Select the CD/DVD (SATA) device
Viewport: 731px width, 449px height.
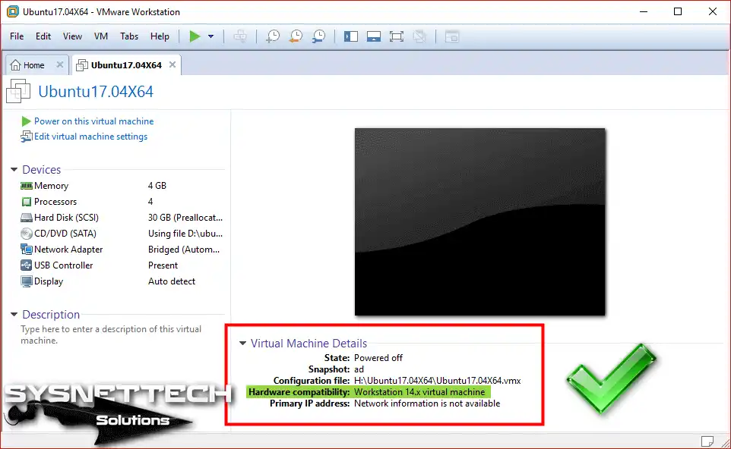122,234
